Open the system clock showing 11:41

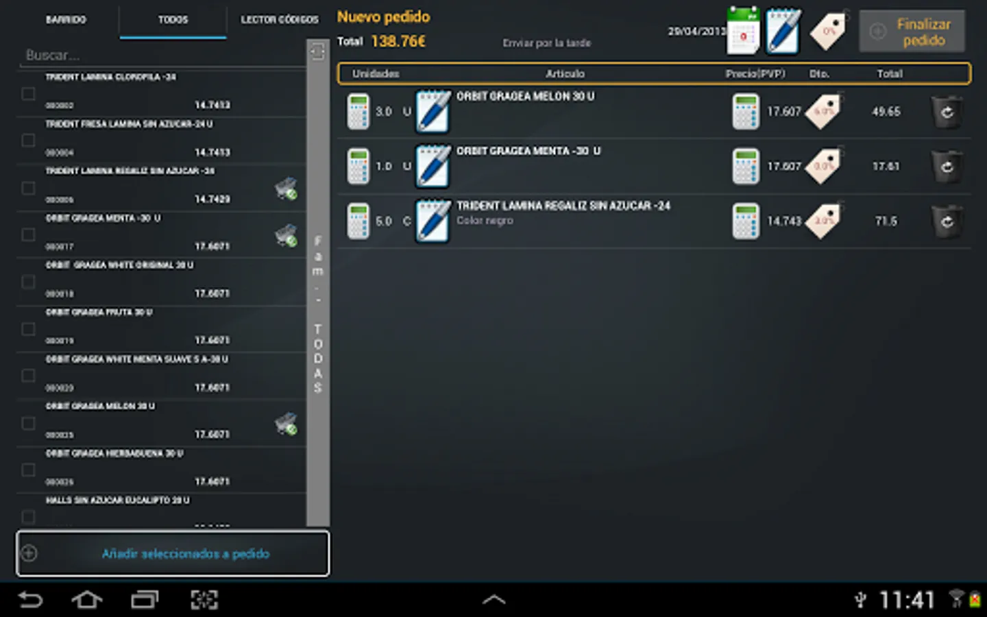point(907,601)
